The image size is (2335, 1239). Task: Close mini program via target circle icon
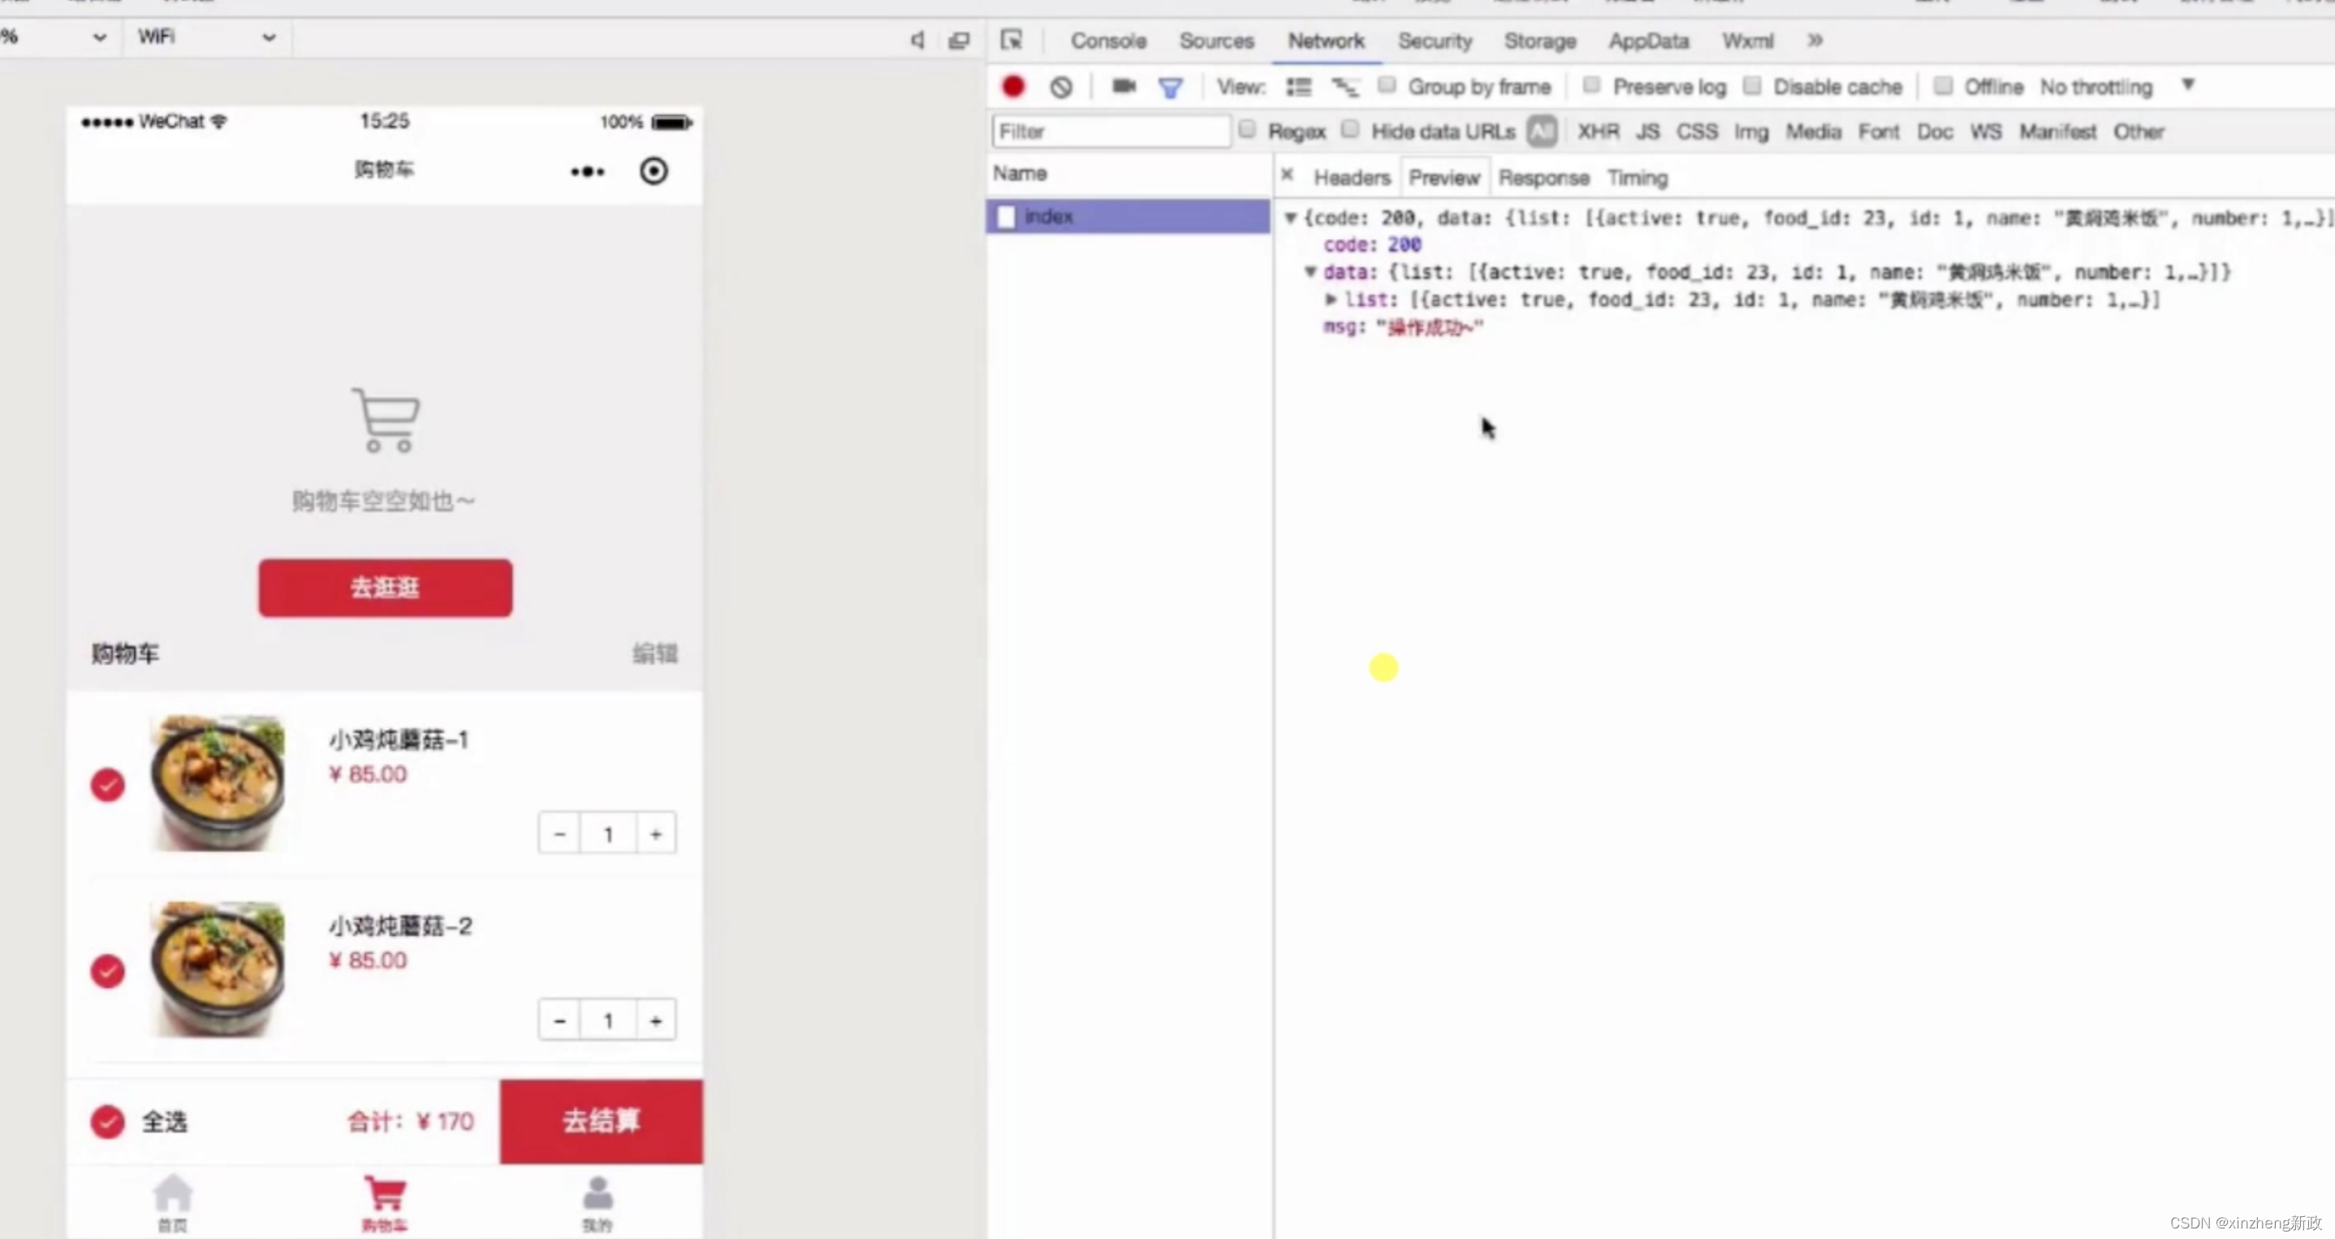(x=654, y=171)
